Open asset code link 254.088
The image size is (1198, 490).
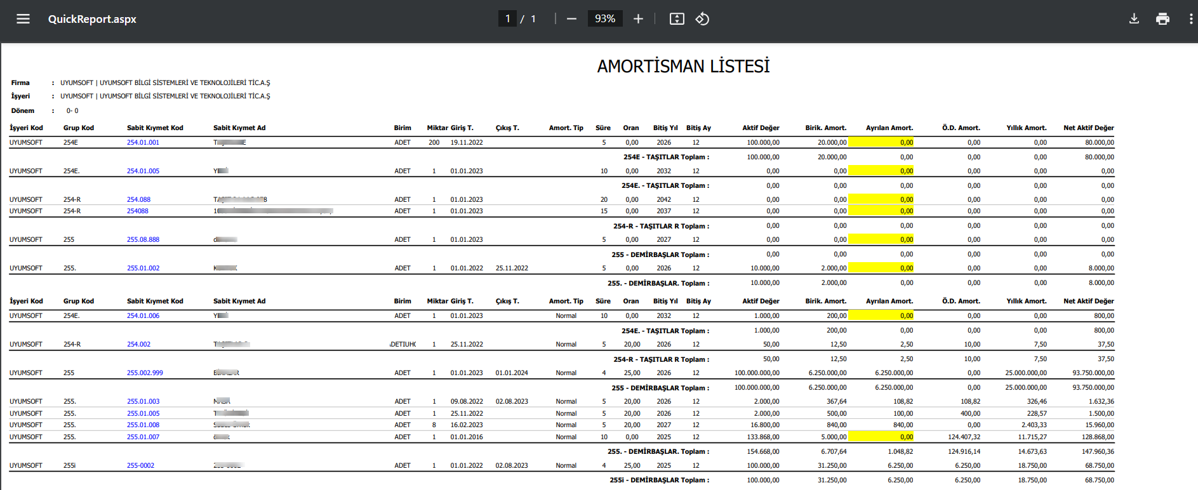coord(138,200)
